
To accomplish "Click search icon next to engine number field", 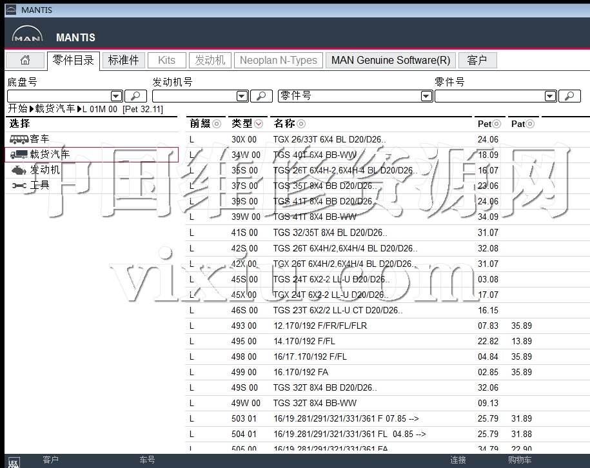I will (261, 96).
